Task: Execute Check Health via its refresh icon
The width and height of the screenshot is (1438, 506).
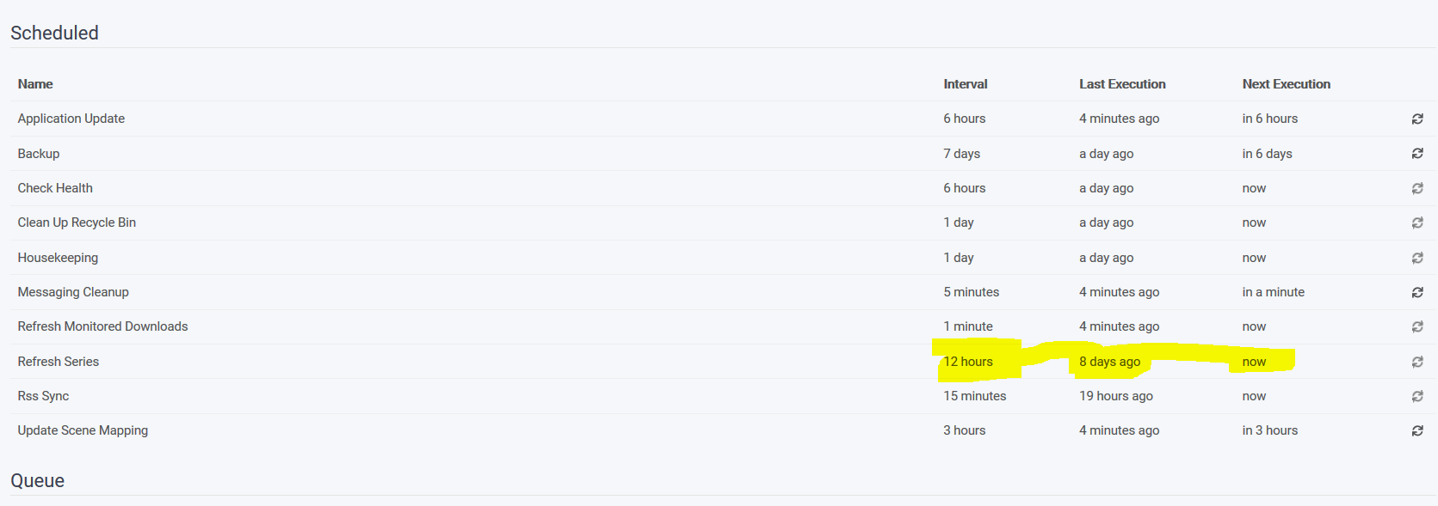Action: point(1416,188)
